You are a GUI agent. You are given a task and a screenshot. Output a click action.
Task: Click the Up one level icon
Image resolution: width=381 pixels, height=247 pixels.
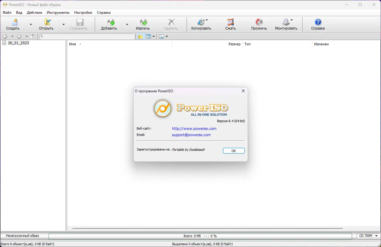(x=32, y=36)
